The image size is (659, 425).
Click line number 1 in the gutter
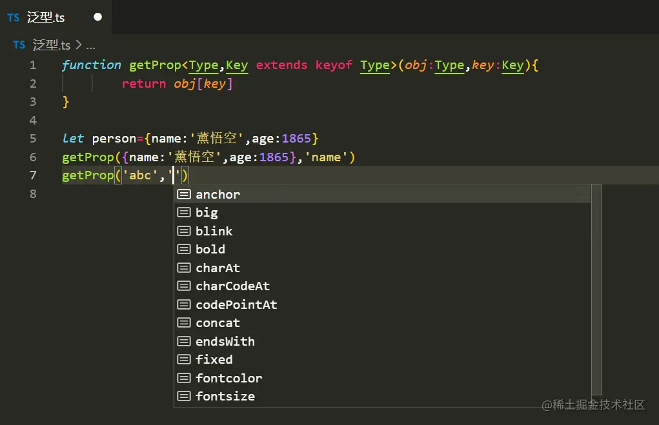pyautogui.click(x=33, y=65)
